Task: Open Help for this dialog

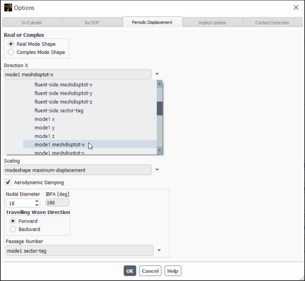Action: tap(173, 271)
